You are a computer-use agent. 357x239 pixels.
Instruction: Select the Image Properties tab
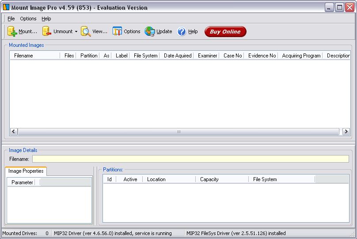(26, 171)
